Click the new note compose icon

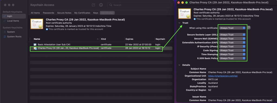(93, 5)
